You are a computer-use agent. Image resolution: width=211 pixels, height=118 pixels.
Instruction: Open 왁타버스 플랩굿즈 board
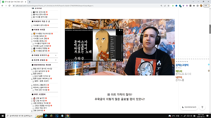pyautogui.click(x=40, y=85)
